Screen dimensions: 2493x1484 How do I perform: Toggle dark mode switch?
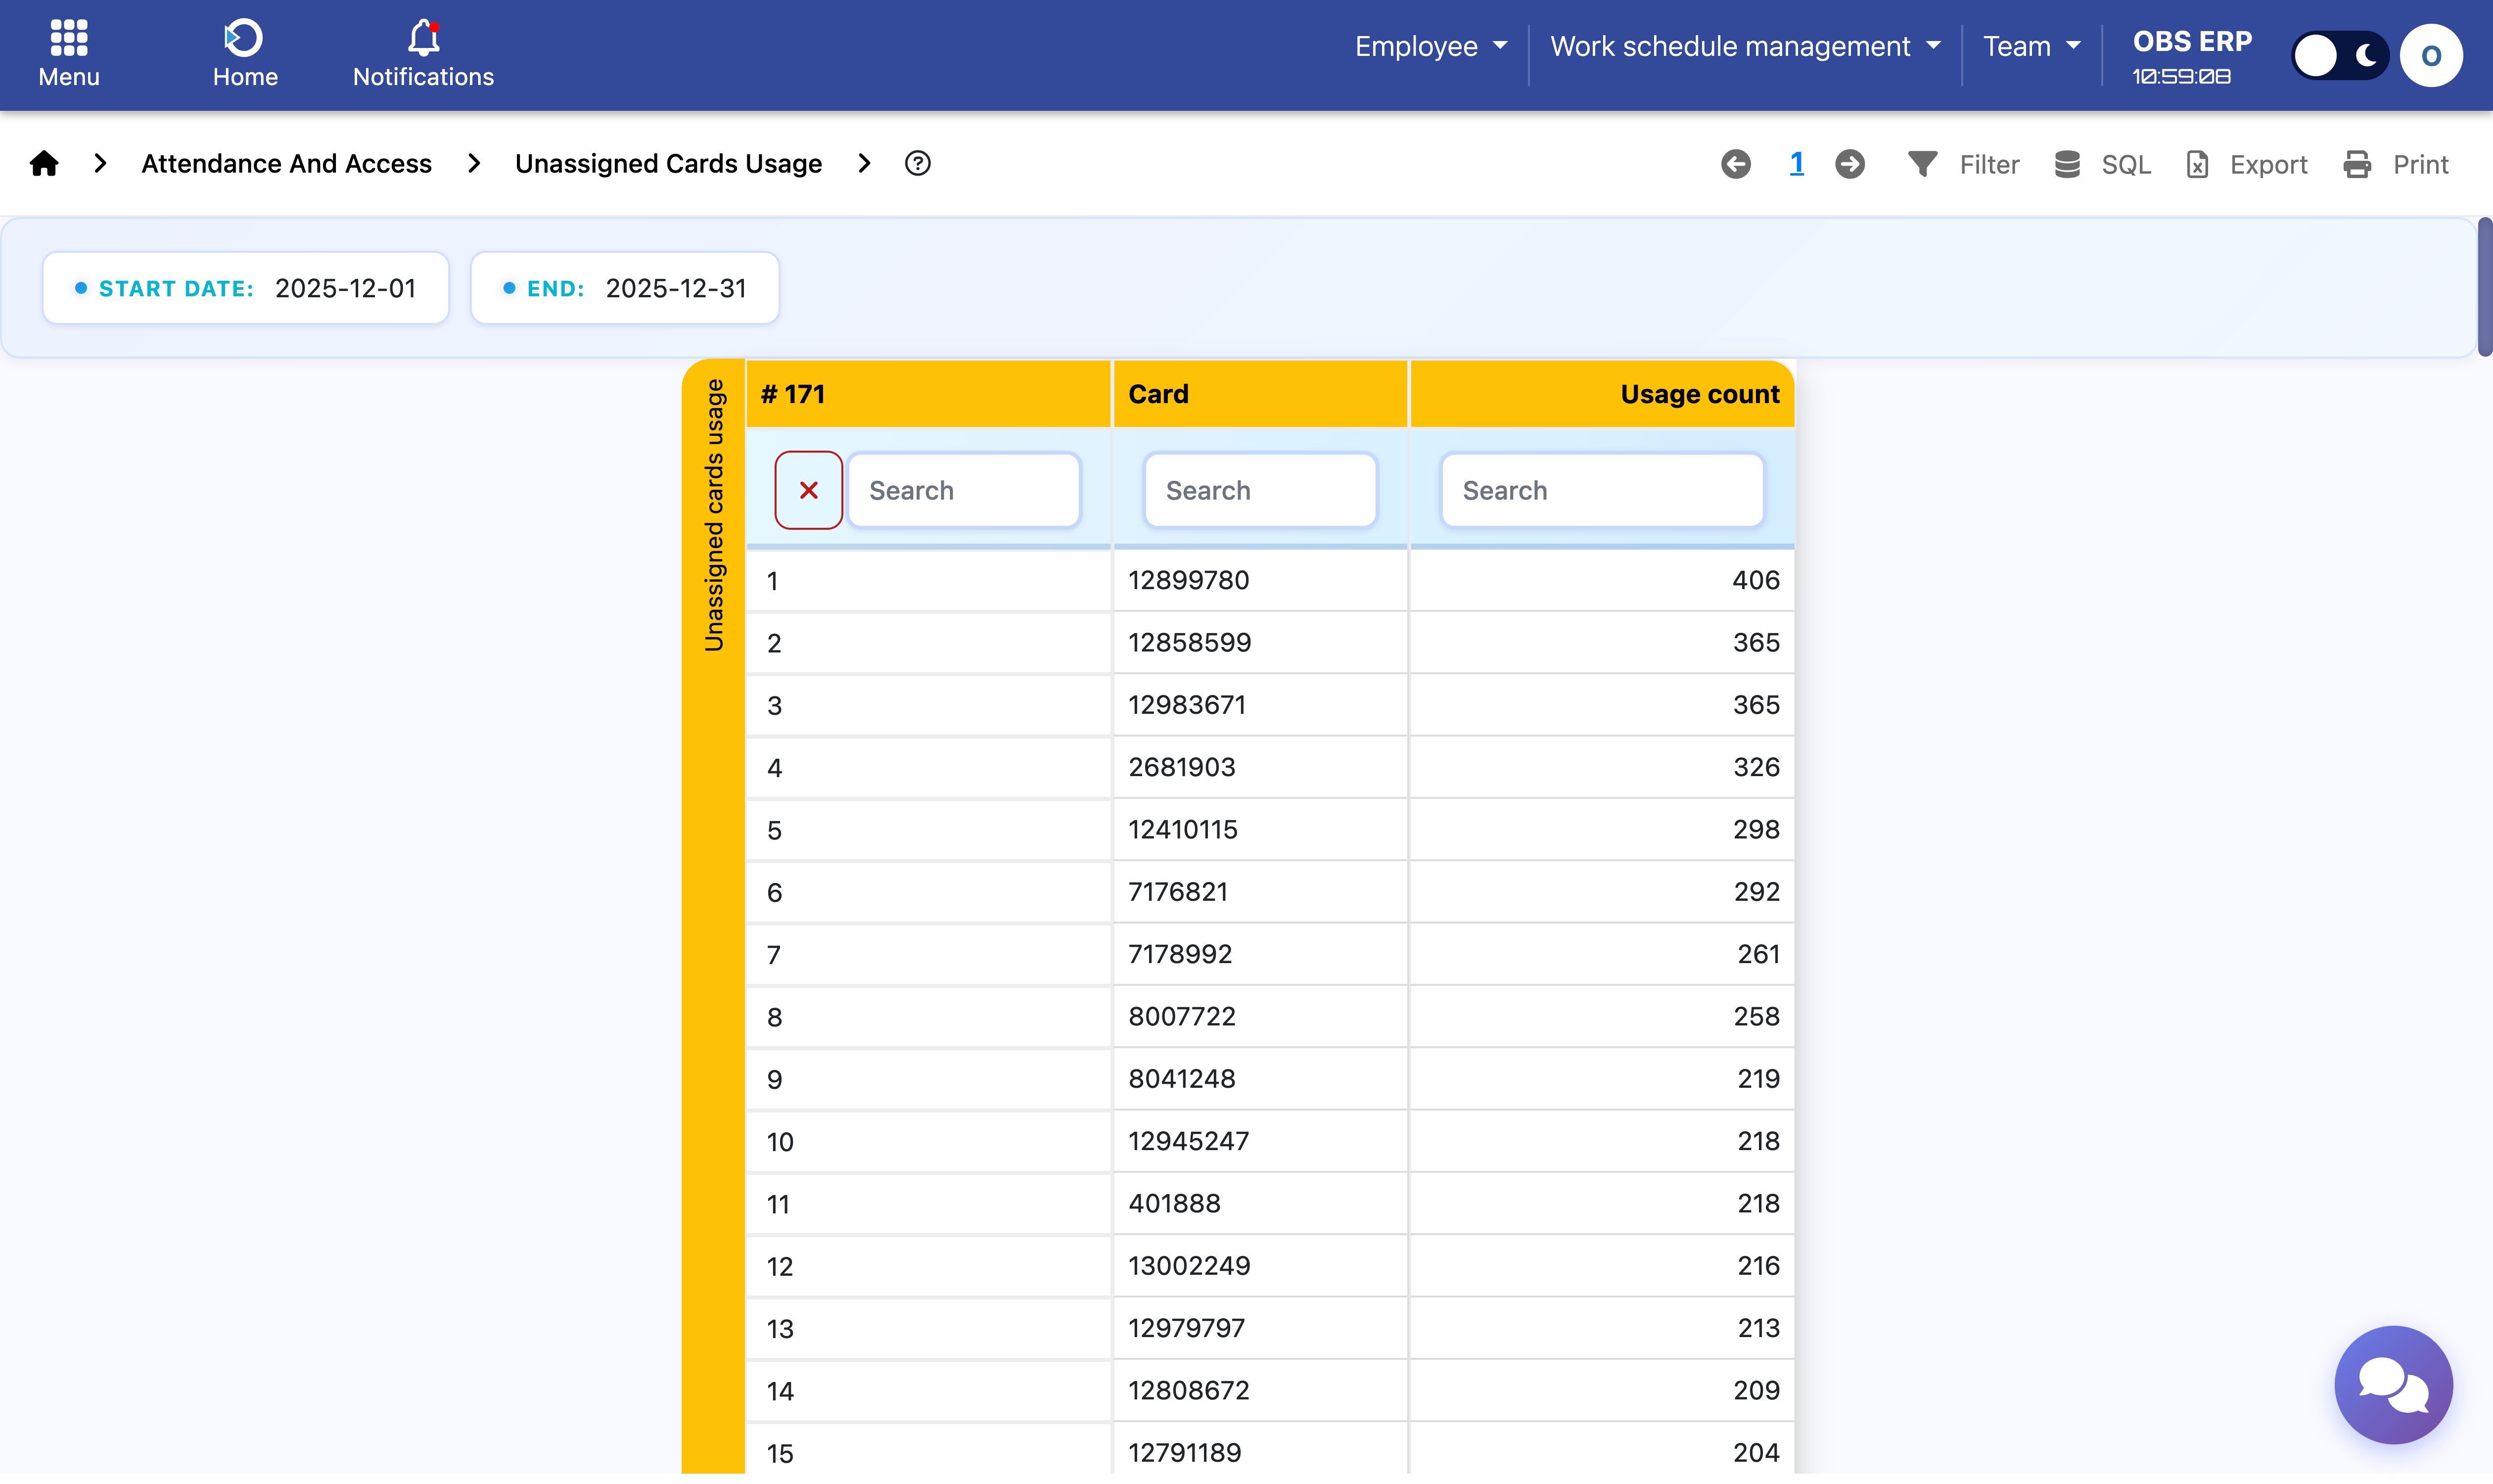[x=2340, y=55]
